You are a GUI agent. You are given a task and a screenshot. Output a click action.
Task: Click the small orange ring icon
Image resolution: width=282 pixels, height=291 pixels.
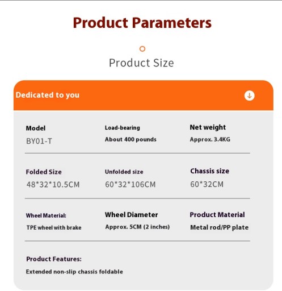click(x=142, y=49)
